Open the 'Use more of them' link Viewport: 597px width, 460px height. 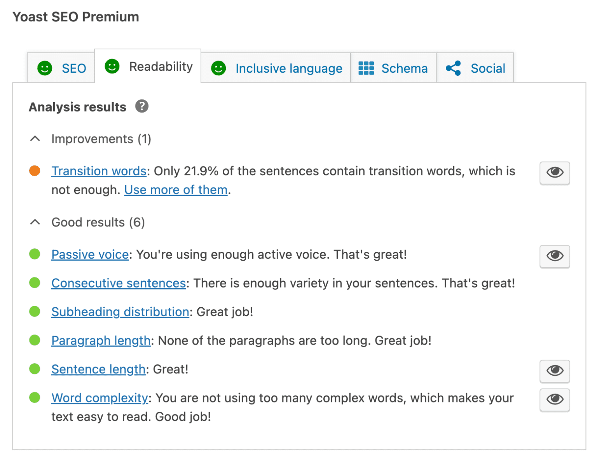pos(176,190)
